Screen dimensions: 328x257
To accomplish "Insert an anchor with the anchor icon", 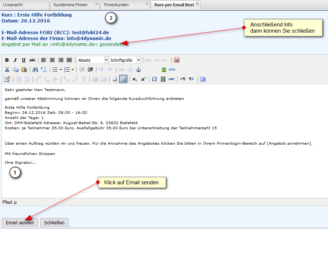I will click(138, 69).
